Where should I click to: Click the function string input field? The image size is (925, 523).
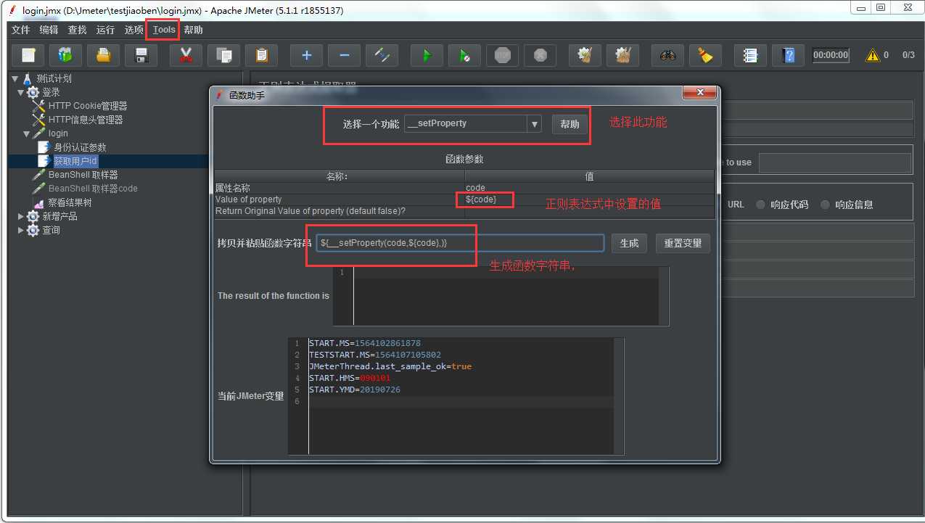coord(460,243)
